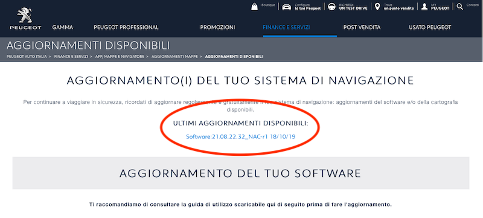
Task: Click the Ti raccomandiamo di consultare text
Action: (x=240, y=205)
